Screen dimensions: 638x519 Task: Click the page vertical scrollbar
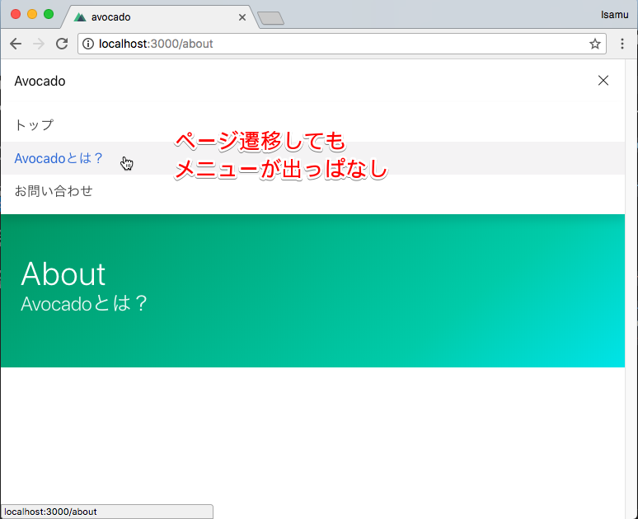tap(631, 289)
